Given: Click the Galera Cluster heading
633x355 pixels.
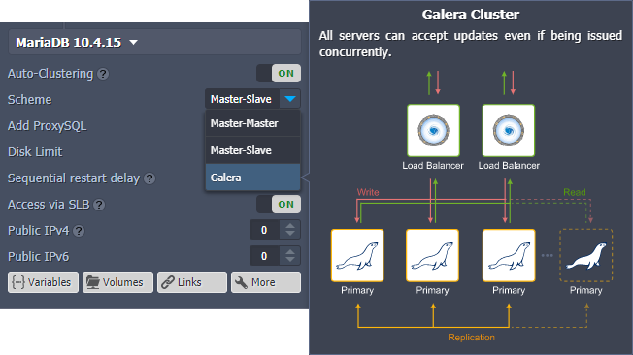Looking at the screenshot, I should 471,15.
